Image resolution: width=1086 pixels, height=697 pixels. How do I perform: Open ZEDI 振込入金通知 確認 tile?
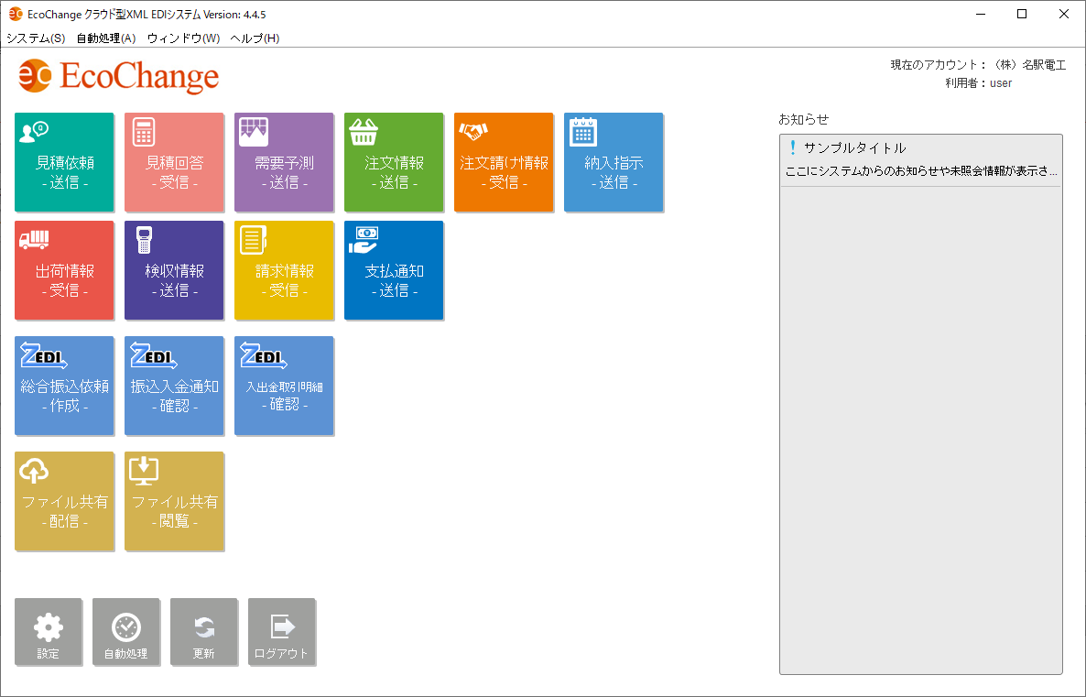click(174, 386)
